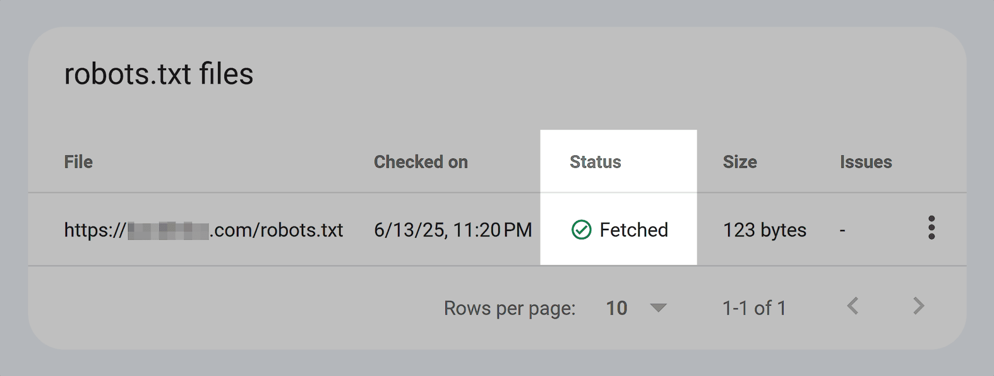This screenshot has height=376, width=994.
Task: Sort by the Checked on column header
Action: point(421,162)
